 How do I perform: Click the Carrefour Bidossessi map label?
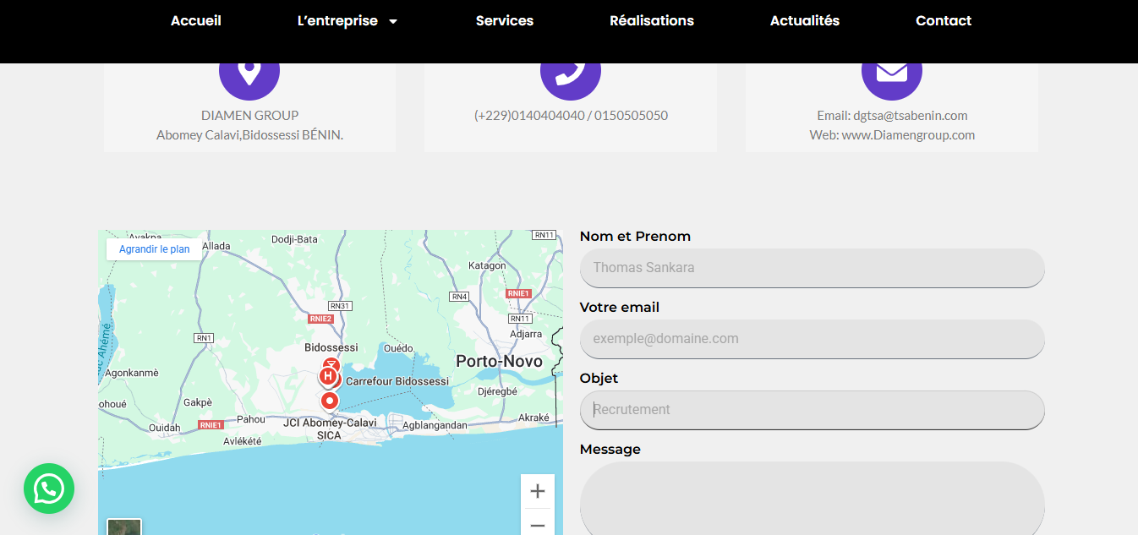(397, 381)
